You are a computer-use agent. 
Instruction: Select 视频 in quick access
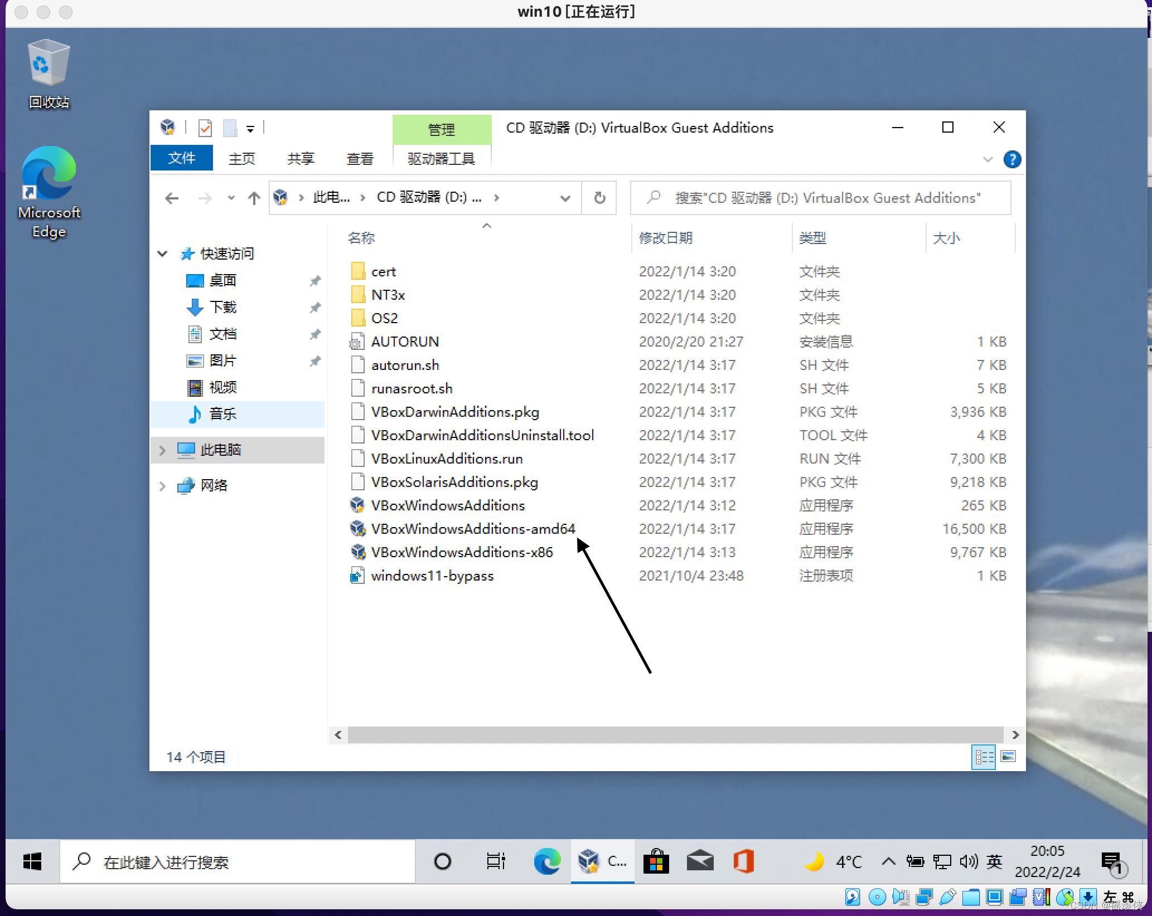tap(222, 387)
